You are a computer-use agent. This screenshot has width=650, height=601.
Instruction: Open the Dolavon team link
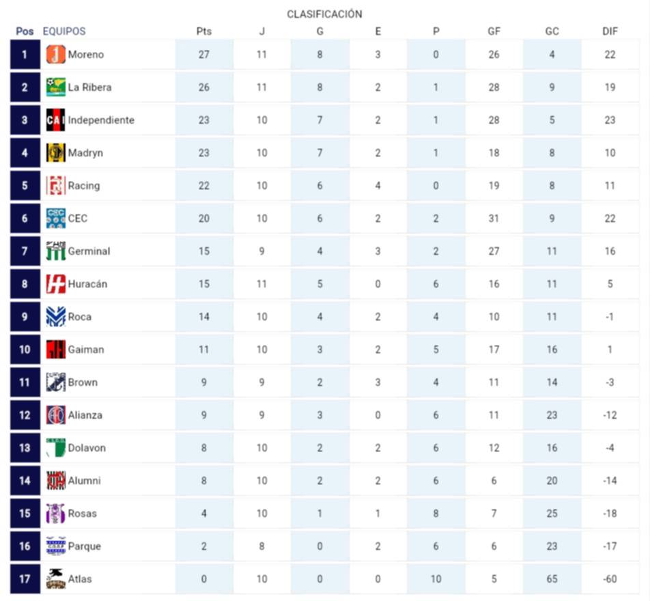point(87,448)
